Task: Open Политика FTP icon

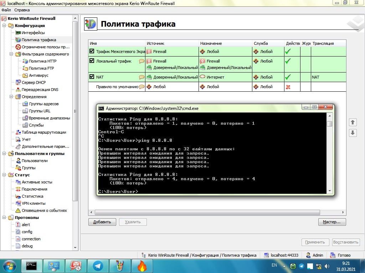Action: coord(25,68)
